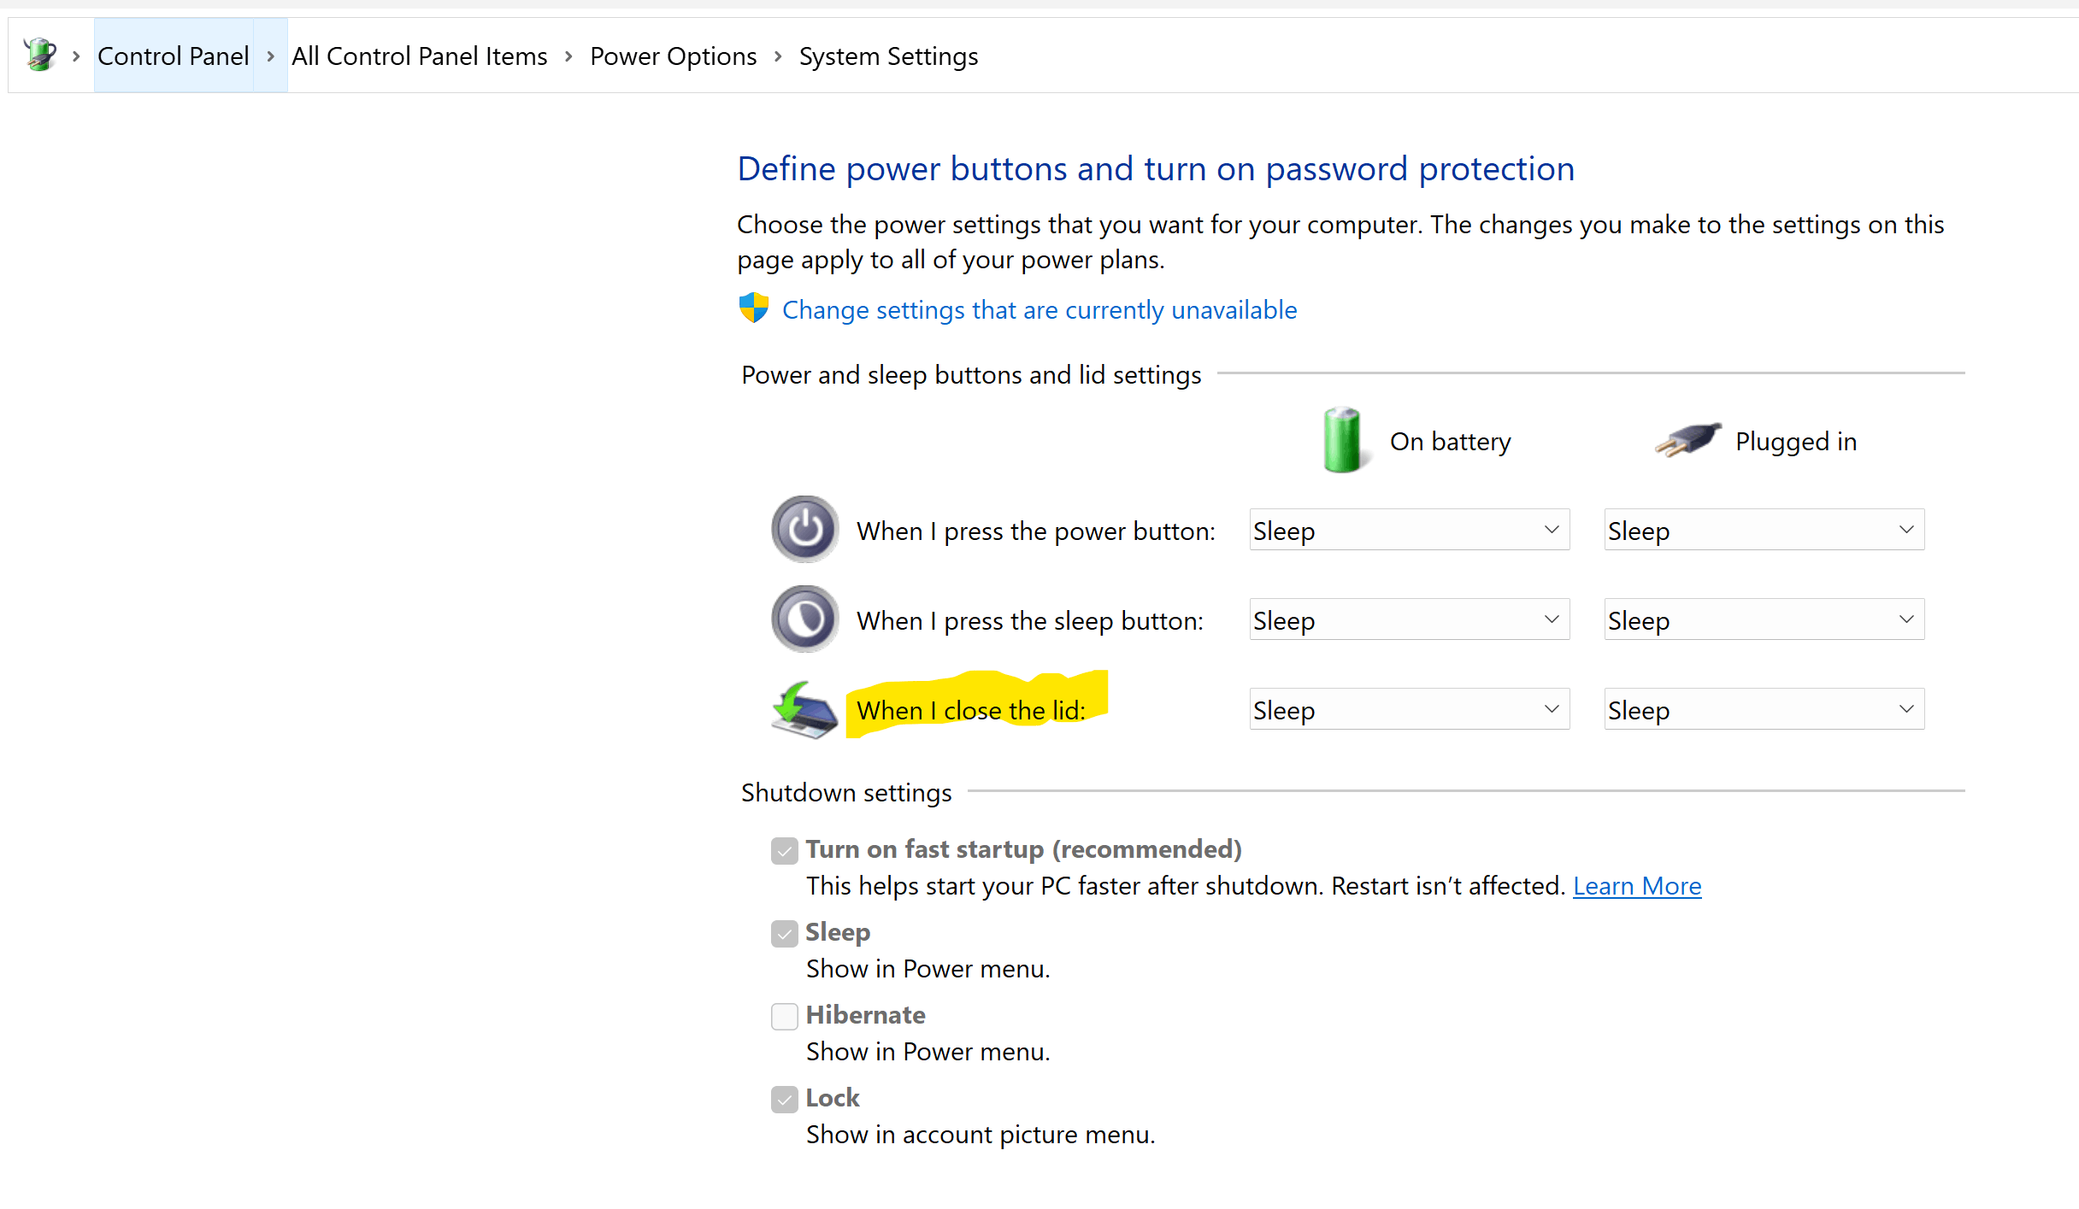Screen dimensions: 2079x1209
Task: Click Change settings that are currently unavailable
Action: pos(1039,309)
